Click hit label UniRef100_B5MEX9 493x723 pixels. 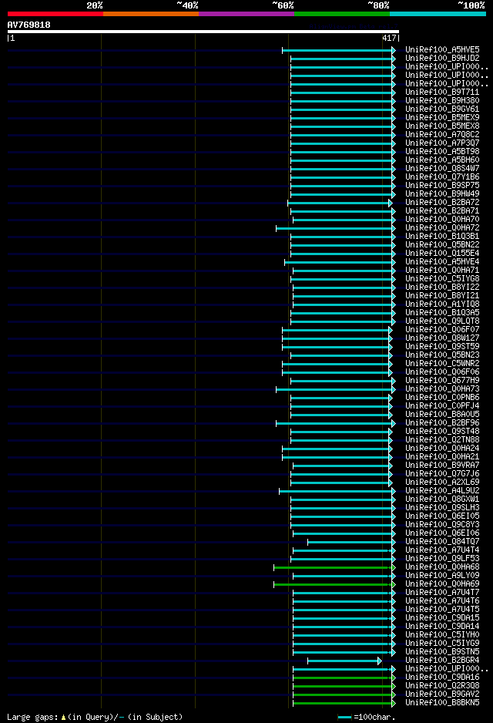coord(442,118)
